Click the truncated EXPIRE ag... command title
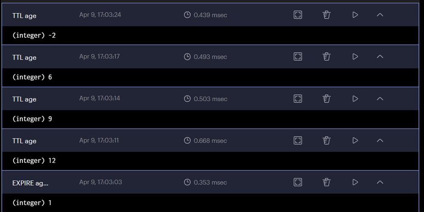424x212 pixels. (x=30, y=183)
